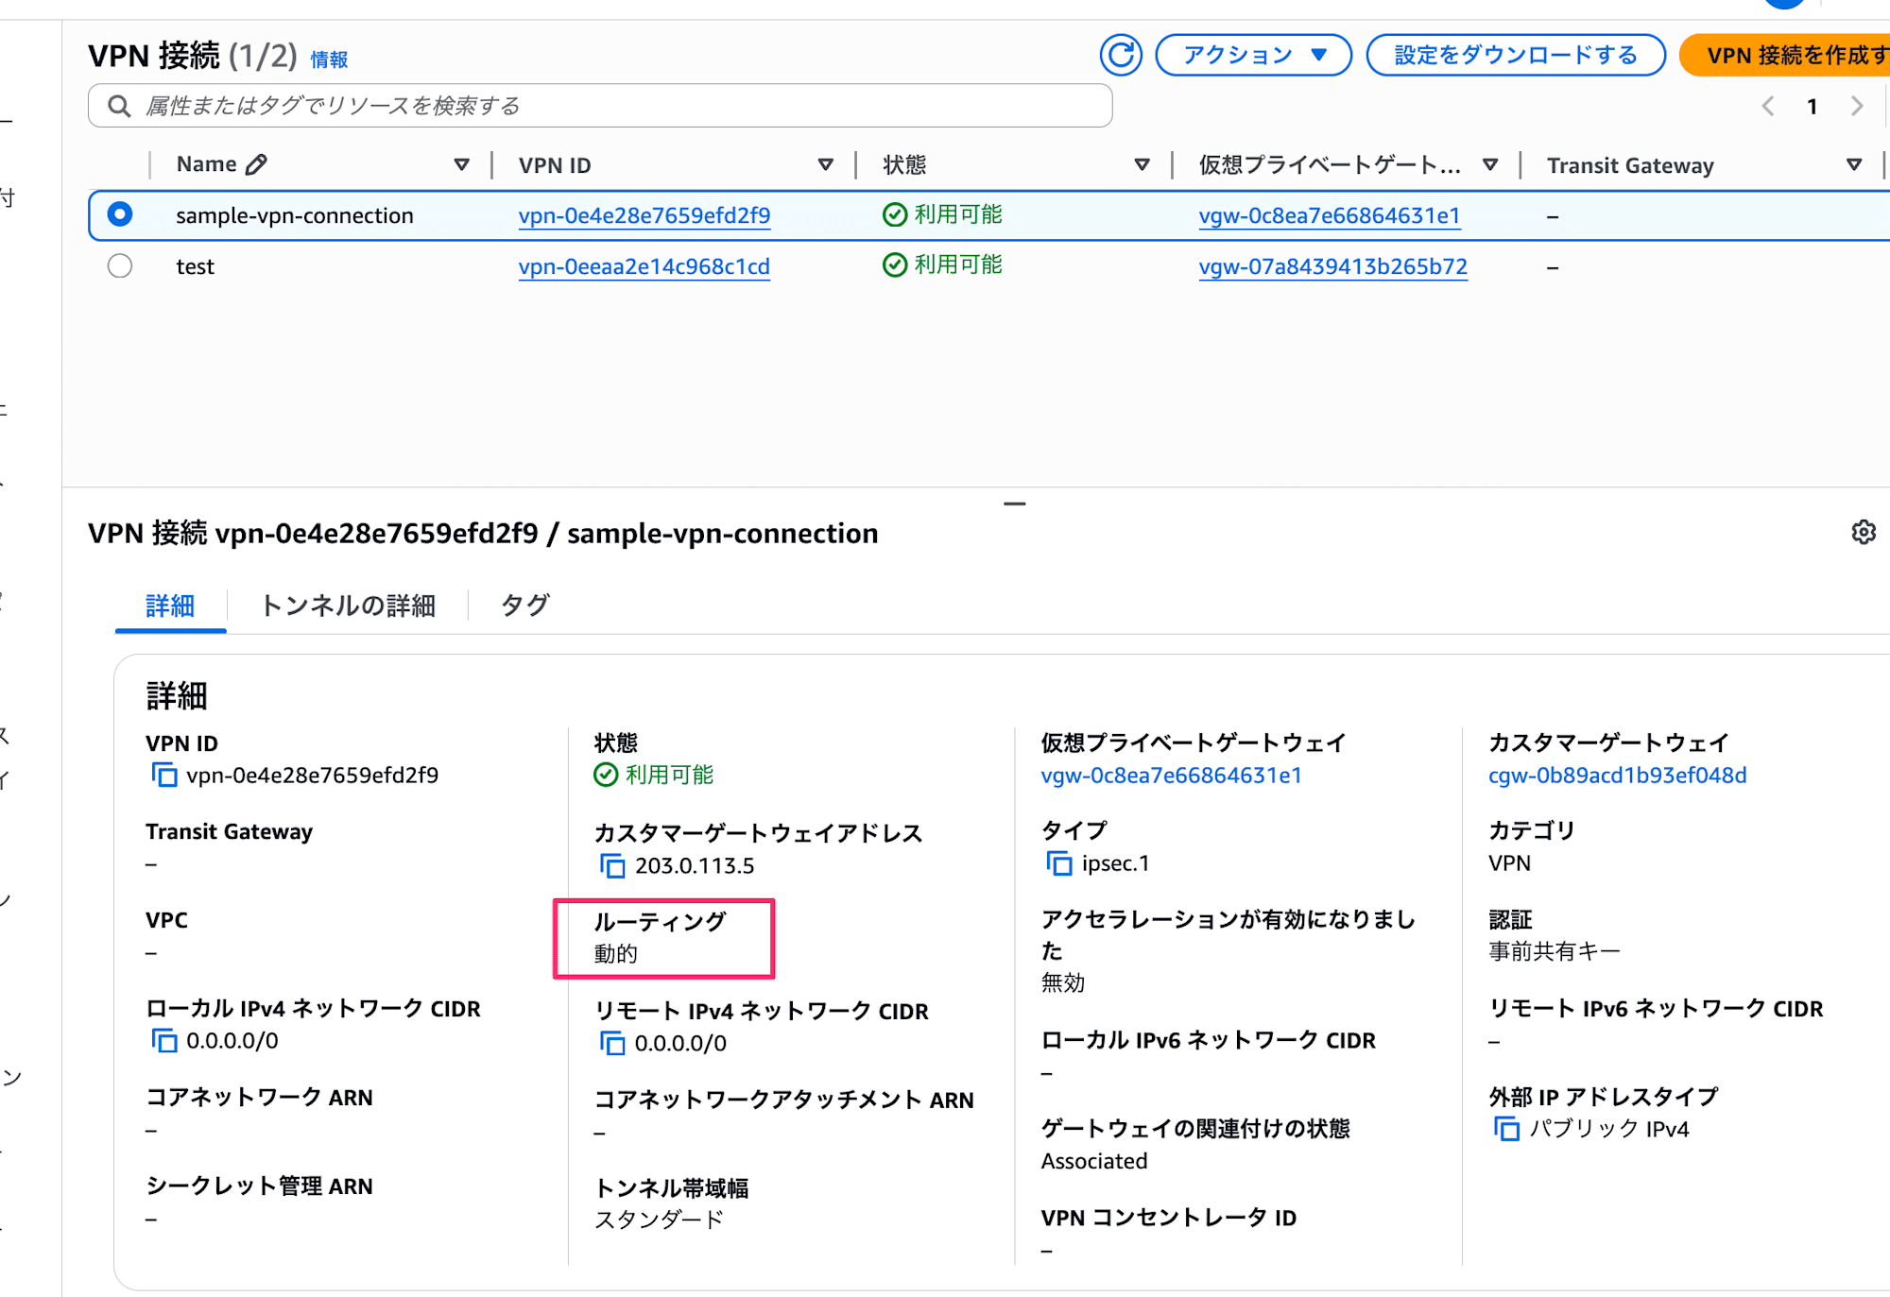Sort by the VPN ID column arrow
This screenshot has width=1890, height=1297.
pyautogui.click(x=825, y=165)
